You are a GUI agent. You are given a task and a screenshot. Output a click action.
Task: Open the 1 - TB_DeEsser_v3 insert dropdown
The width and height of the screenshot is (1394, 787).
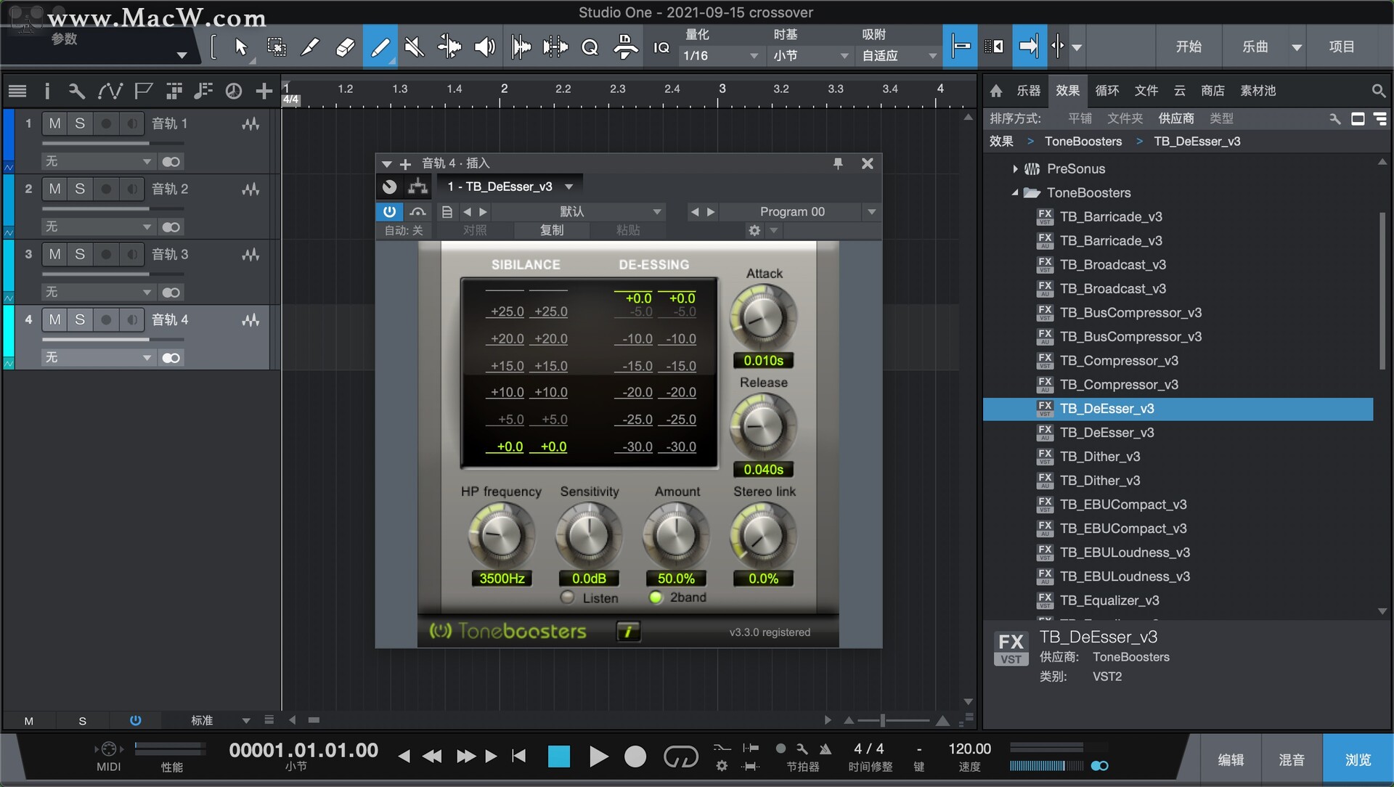point(510,187)
